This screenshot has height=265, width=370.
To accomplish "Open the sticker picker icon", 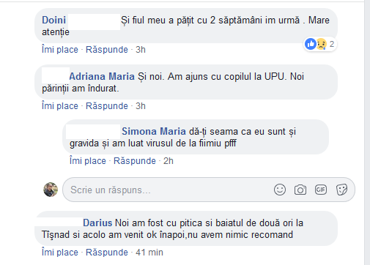I will pyautogui.click(x=341, y=190).
